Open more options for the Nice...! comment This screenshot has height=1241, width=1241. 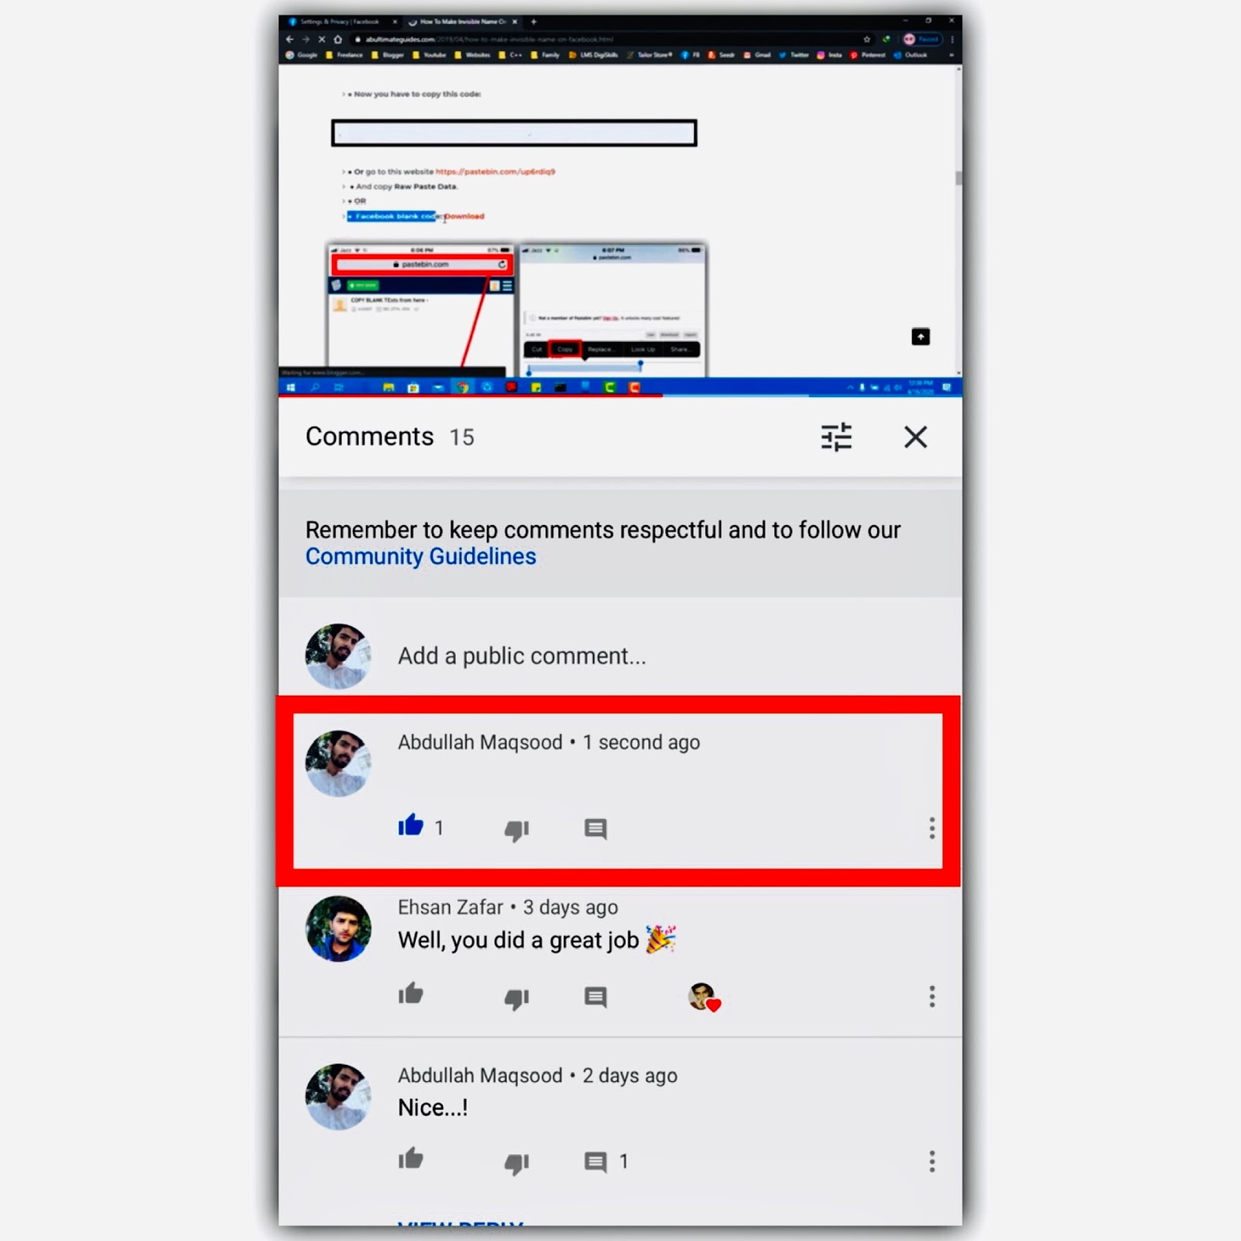click(x=932, y=1161)
